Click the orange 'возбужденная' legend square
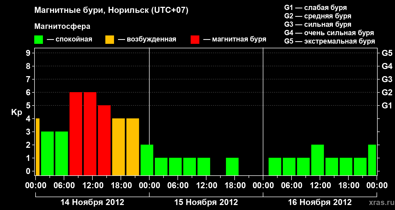 110,40
